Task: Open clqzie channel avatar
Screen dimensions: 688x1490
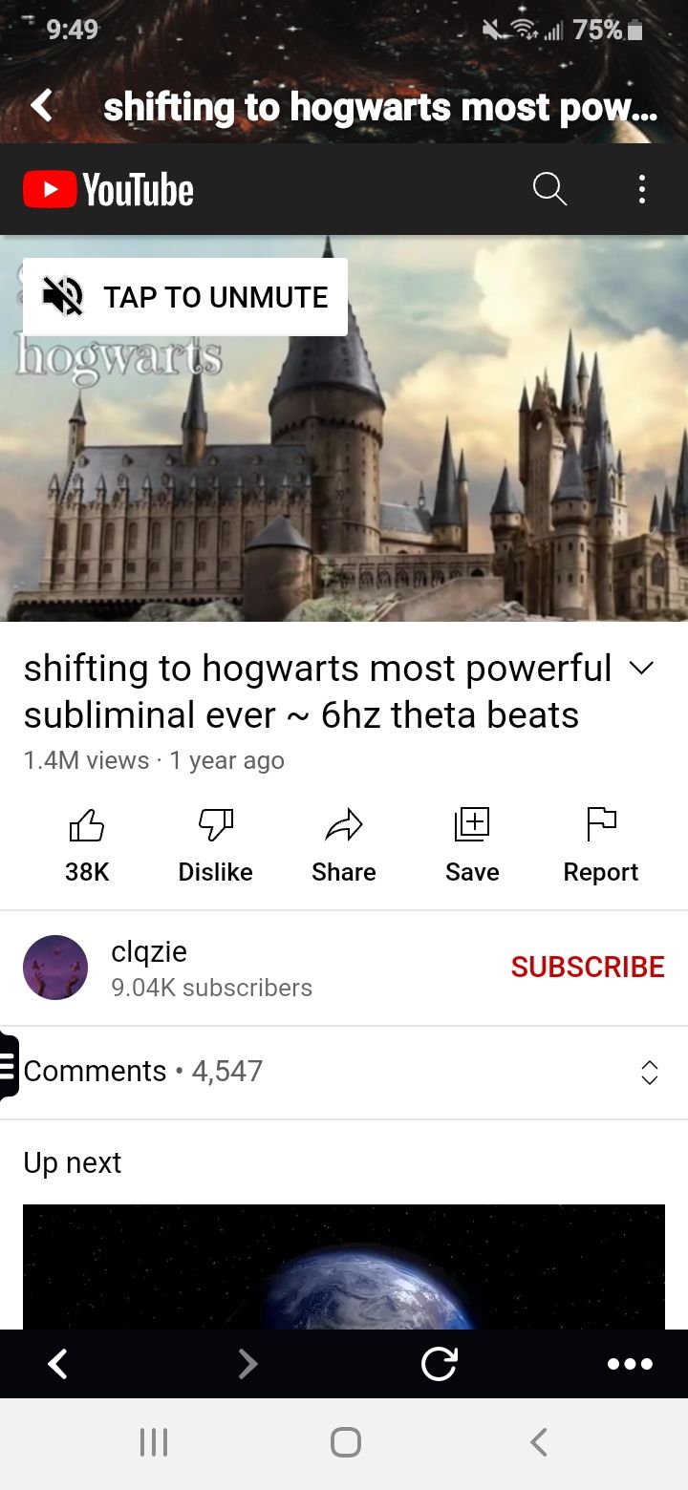Action: click(55, 968)
